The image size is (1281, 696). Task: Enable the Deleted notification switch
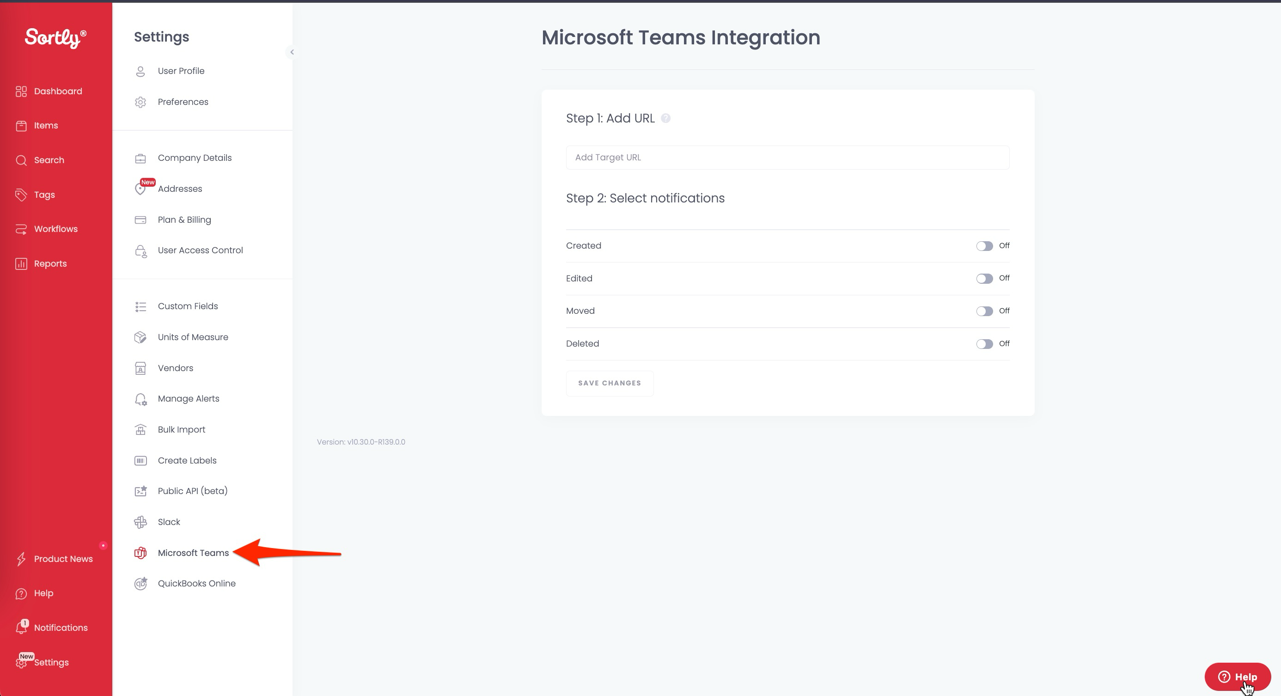pyautogui.click(x=984, y=344)
